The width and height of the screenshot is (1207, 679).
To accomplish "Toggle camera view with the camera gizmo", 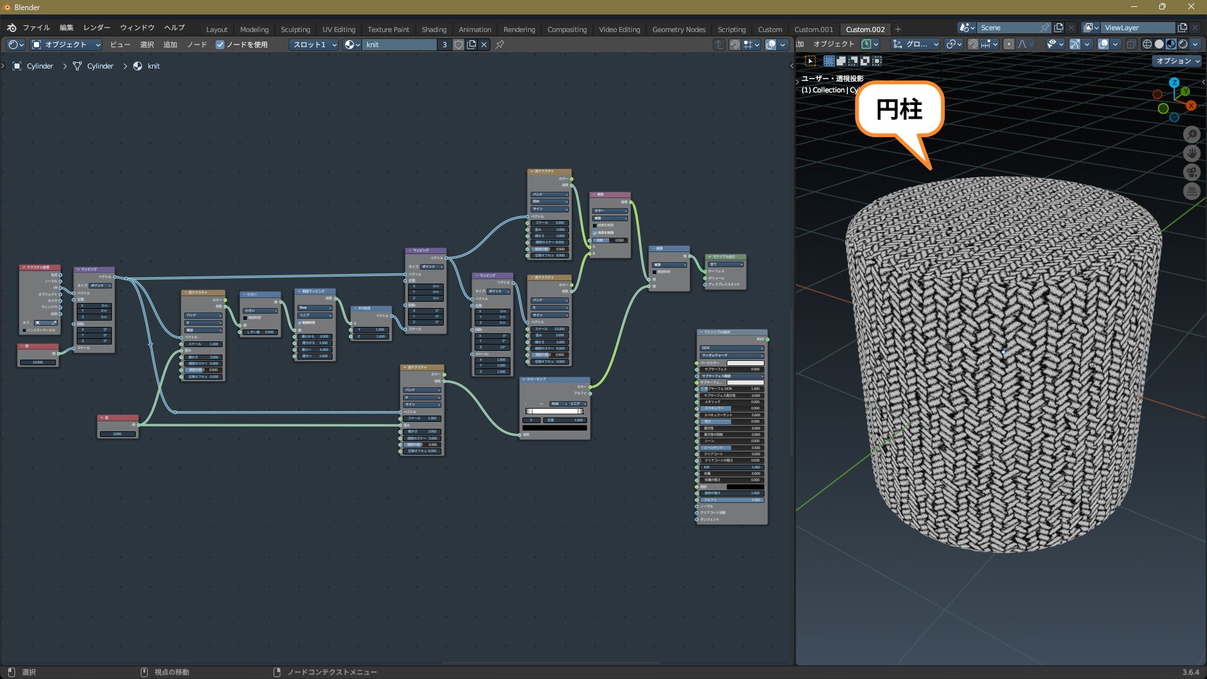I will coord(1191,172).
